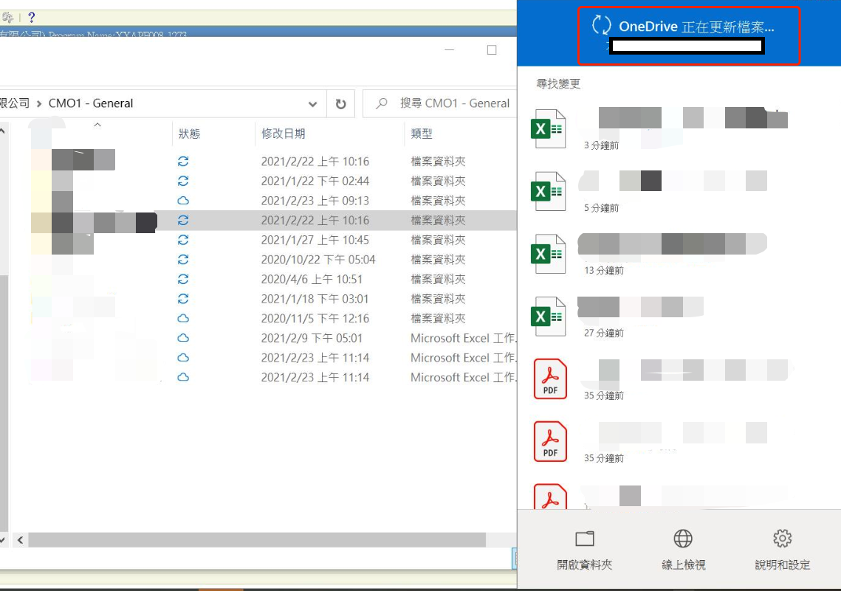
Task: Maximize the file explorer window
Action: point(492,50)
